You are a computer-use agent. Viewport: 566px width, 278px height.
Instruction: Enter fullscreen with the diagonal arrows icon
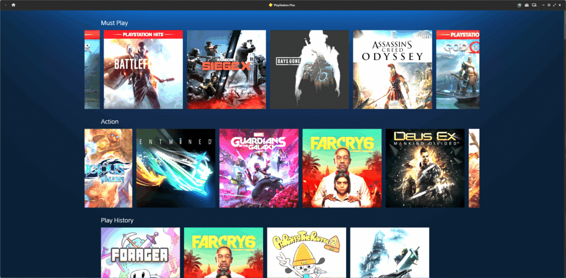[x=554, y=5]
